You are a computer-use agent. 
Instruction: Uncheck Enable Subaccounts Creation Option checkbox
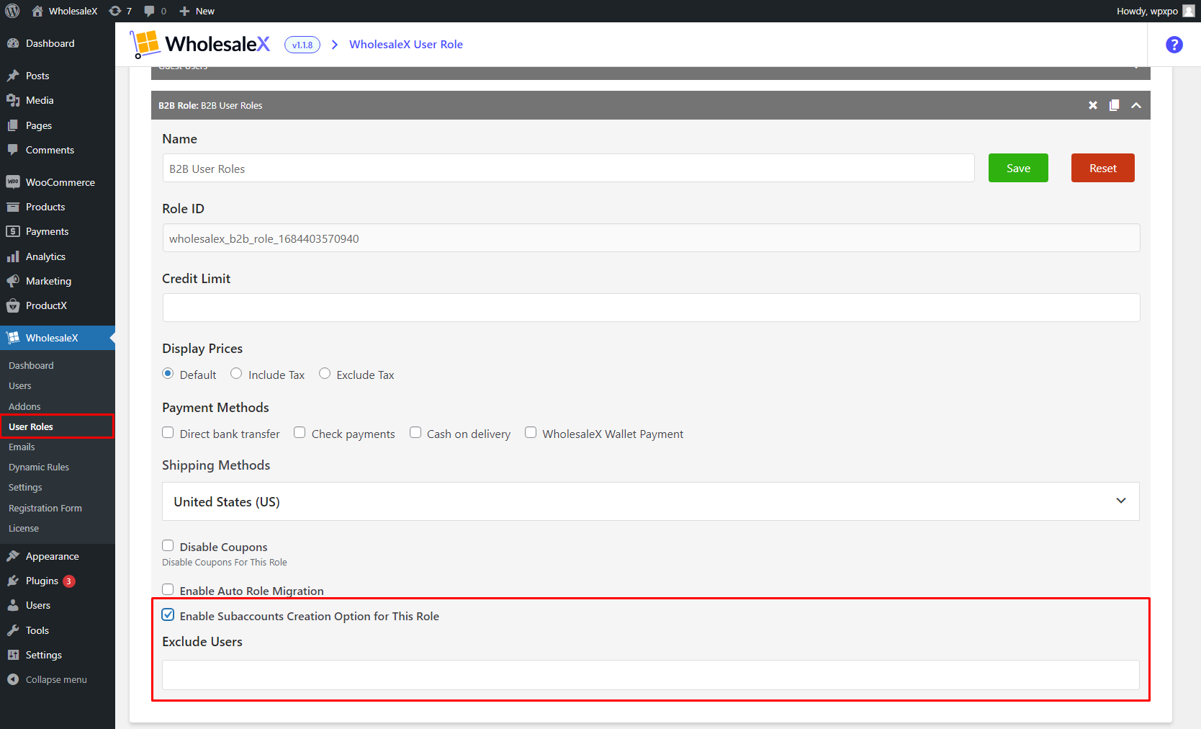tap(168, 614)
